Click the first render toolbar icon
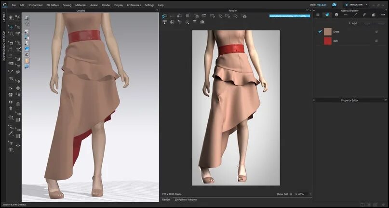389x208 pixels. pos(165,16)
